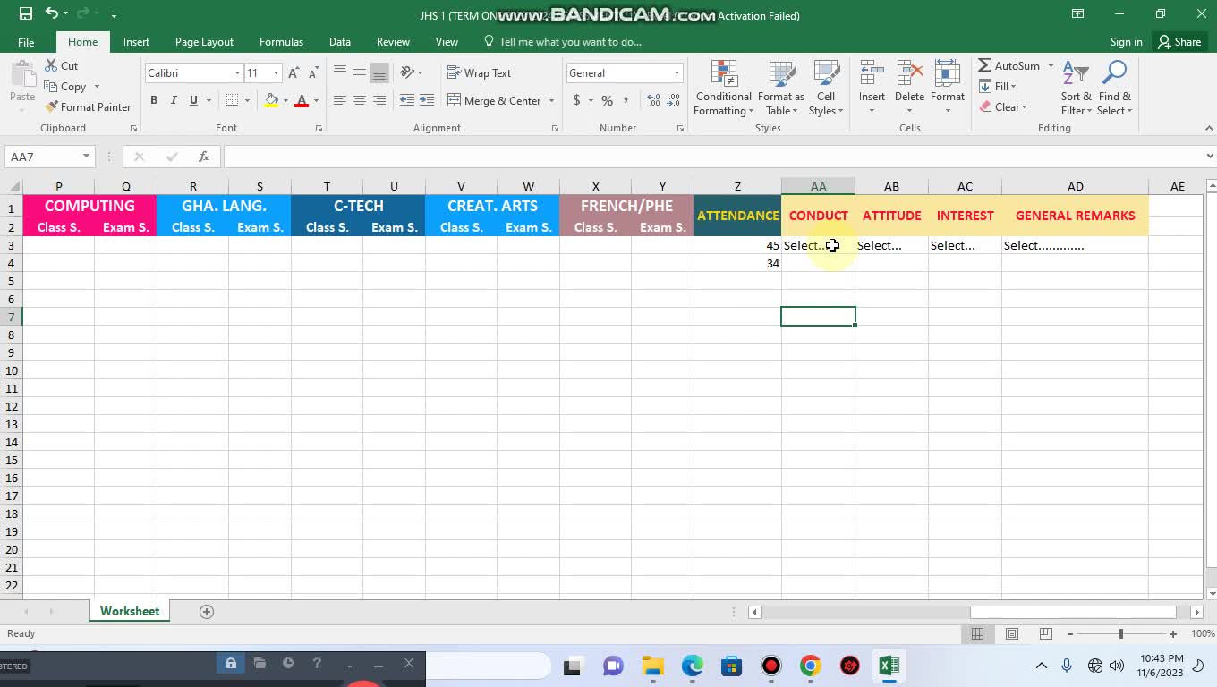1217x687 pixels.
Task: Click the Insert Function fx icon
Action: click(x=204, y=157)
